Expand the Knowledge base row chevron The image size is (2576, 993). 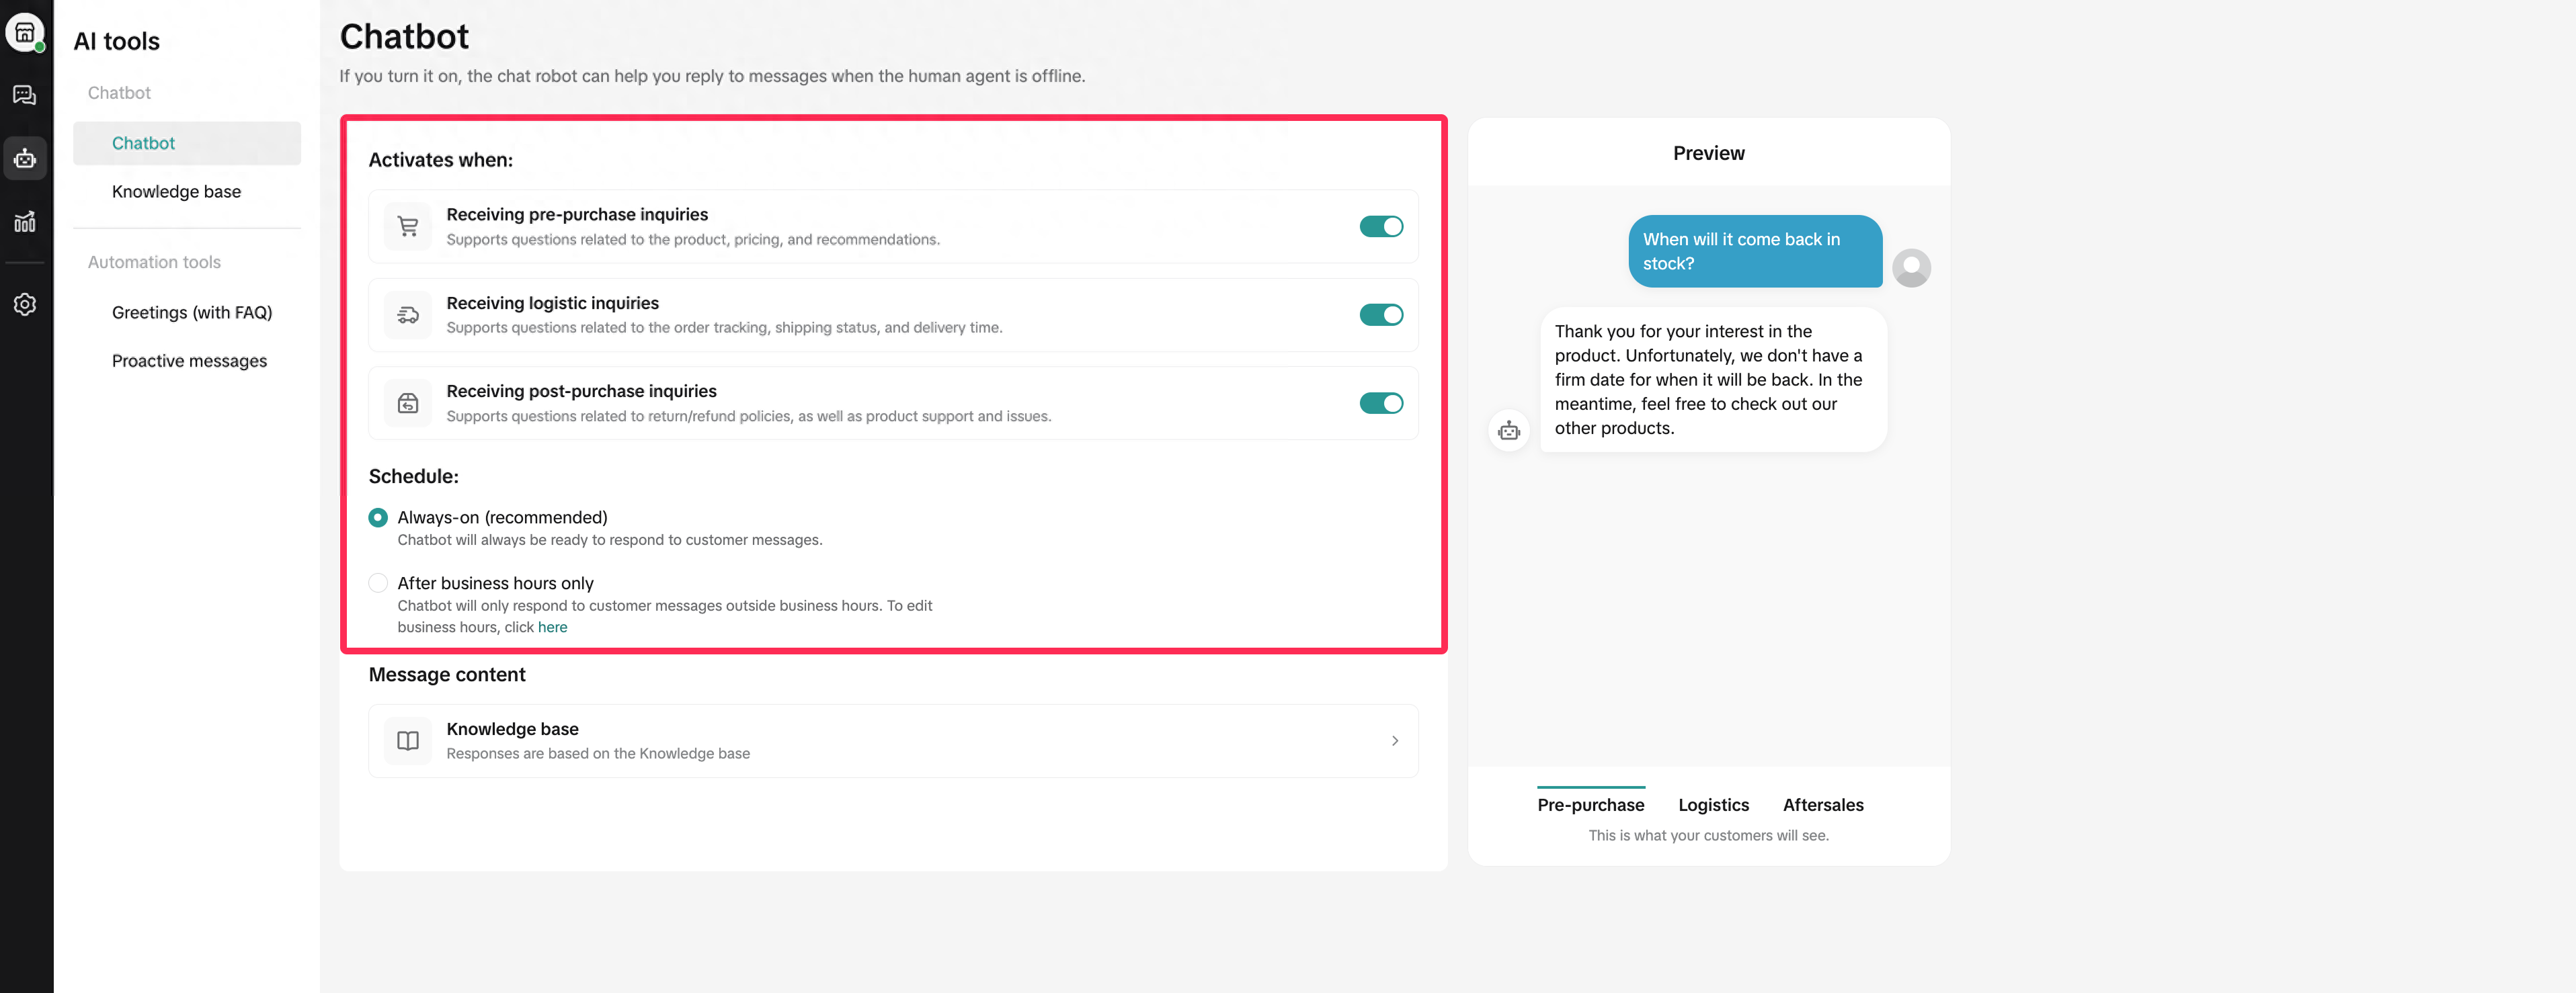click(1395, 740)
